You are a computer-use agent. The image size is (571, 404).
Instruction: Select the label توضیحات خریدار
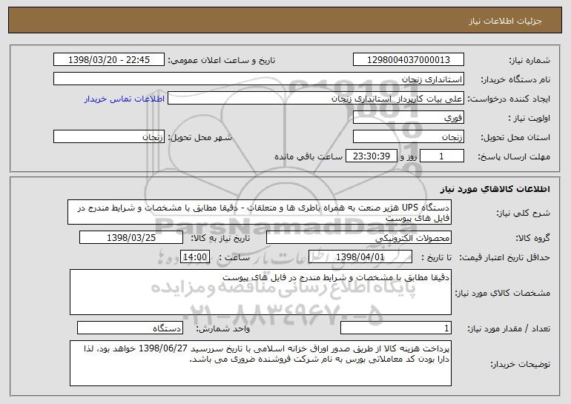[520, 364]
